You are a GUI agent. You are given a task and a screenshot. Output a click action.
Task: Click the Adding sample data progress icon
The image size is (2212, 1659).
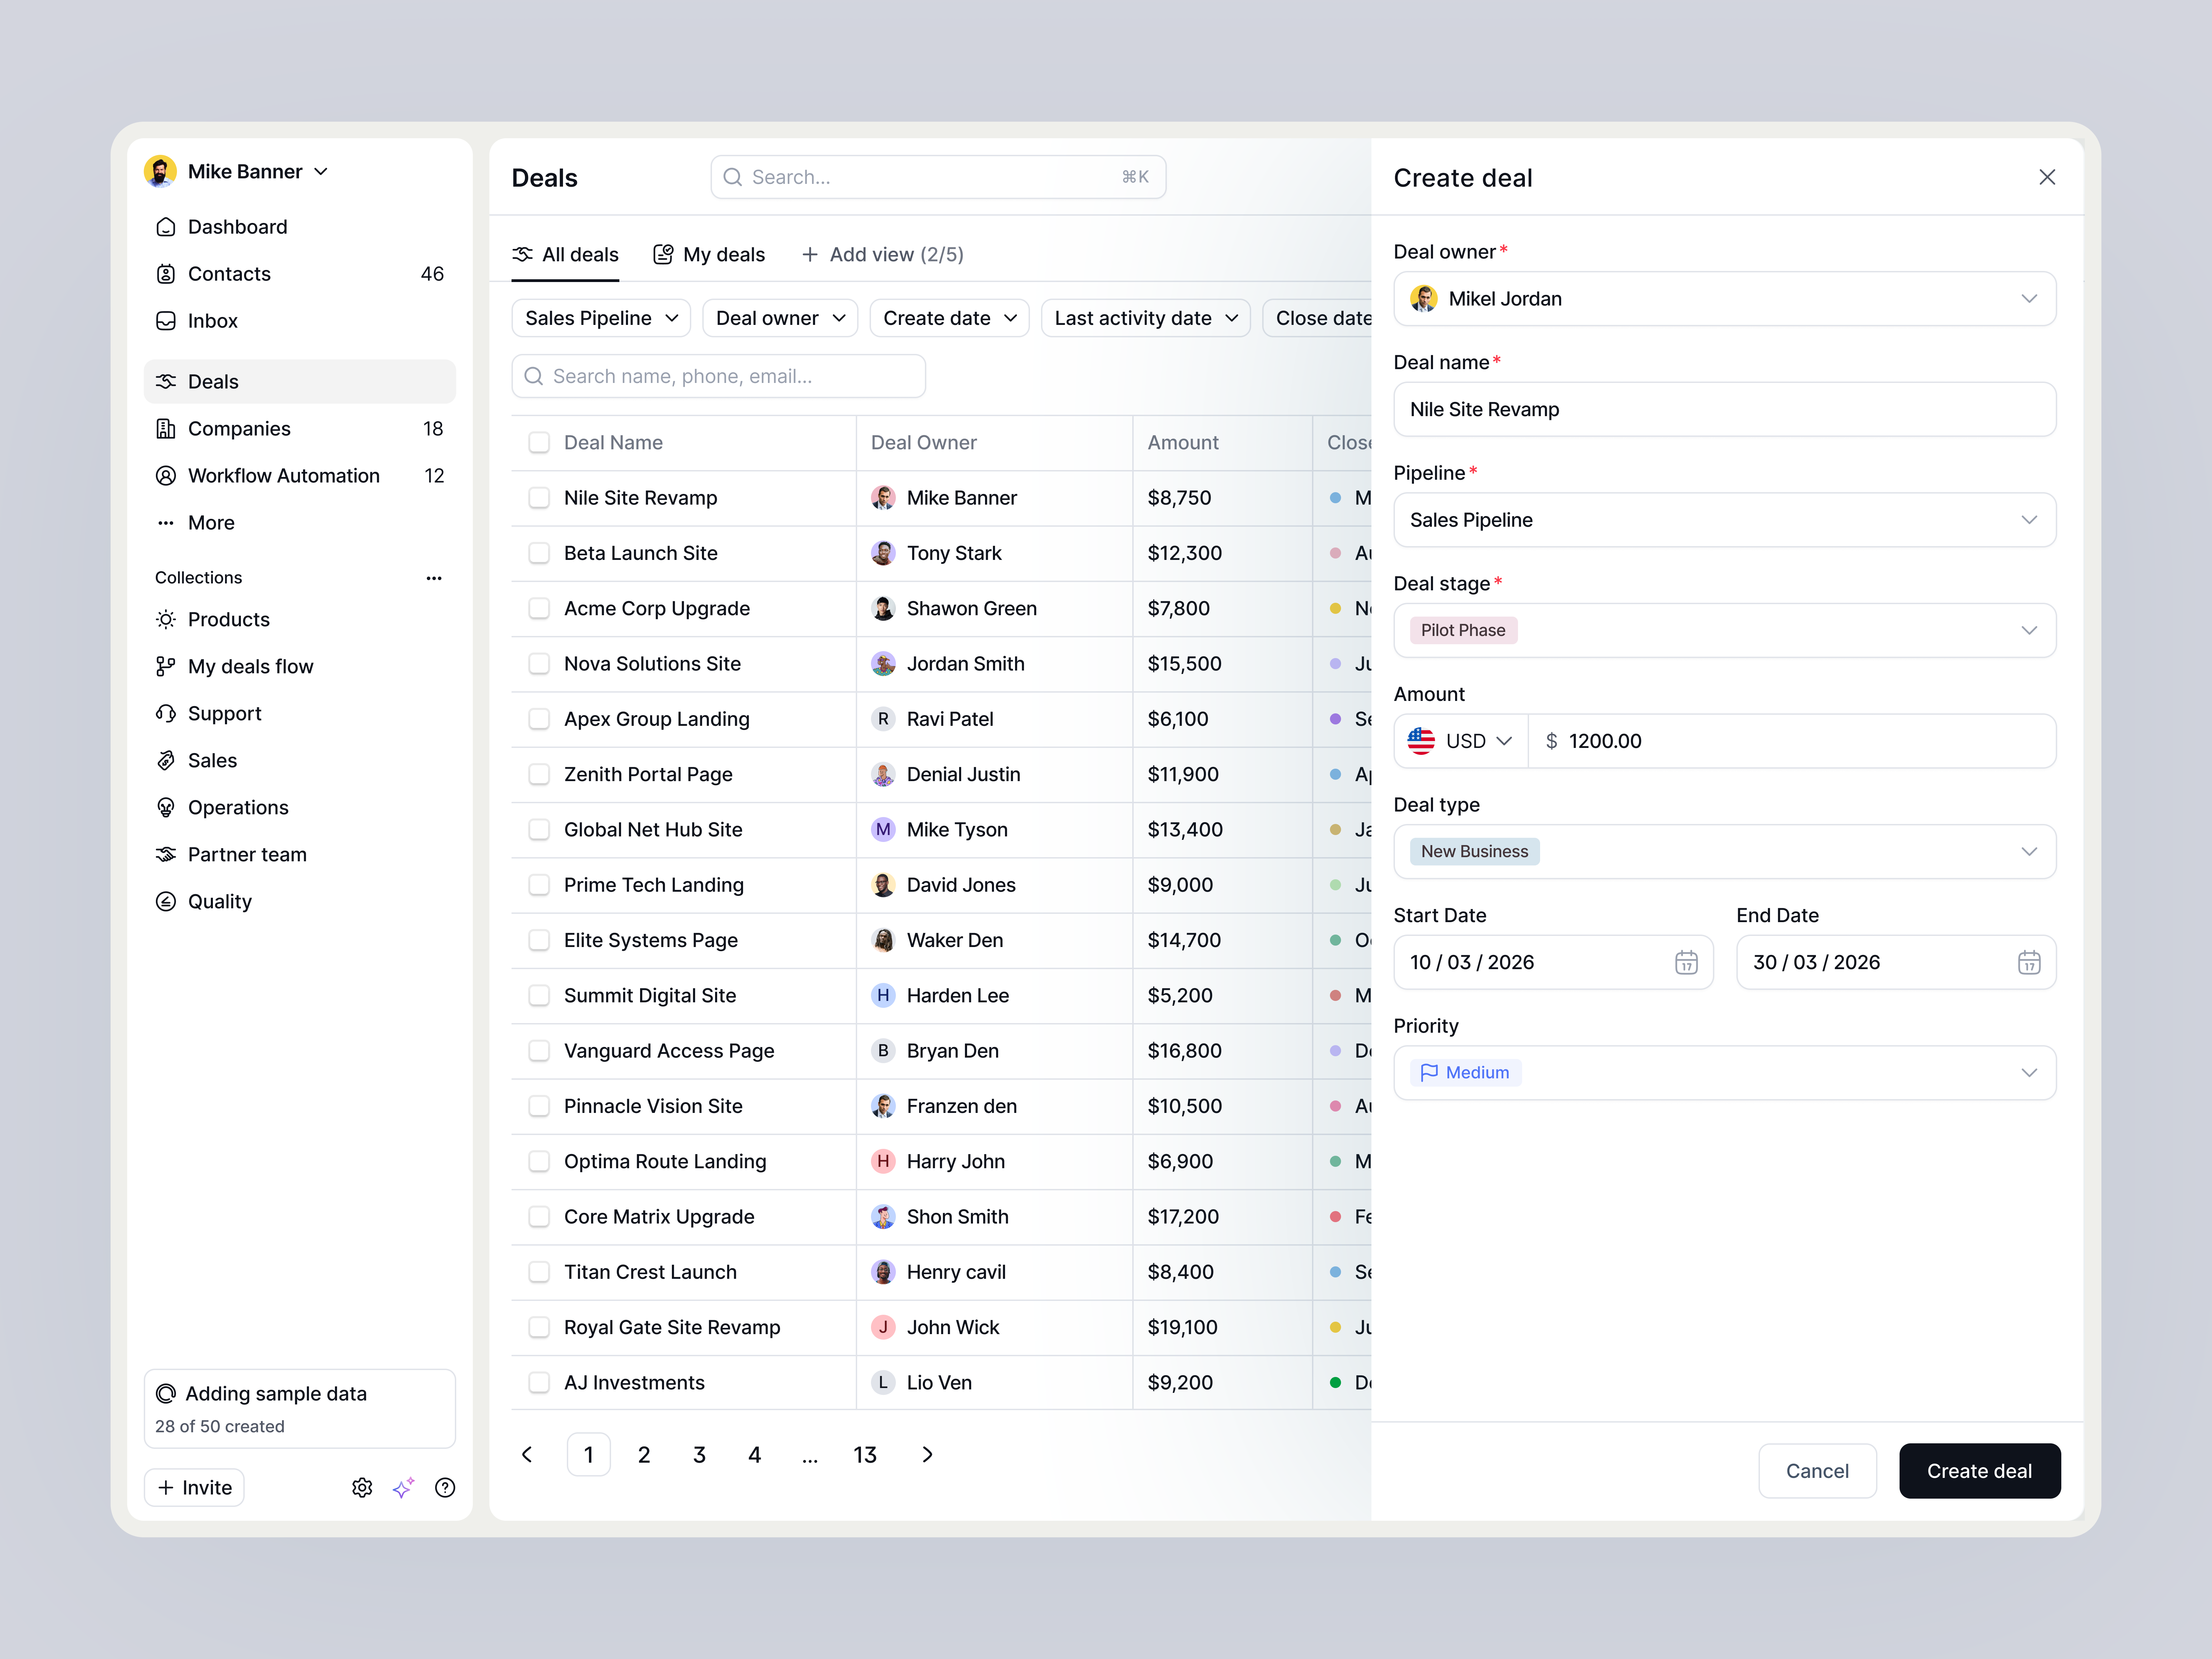coord(166,1394)
